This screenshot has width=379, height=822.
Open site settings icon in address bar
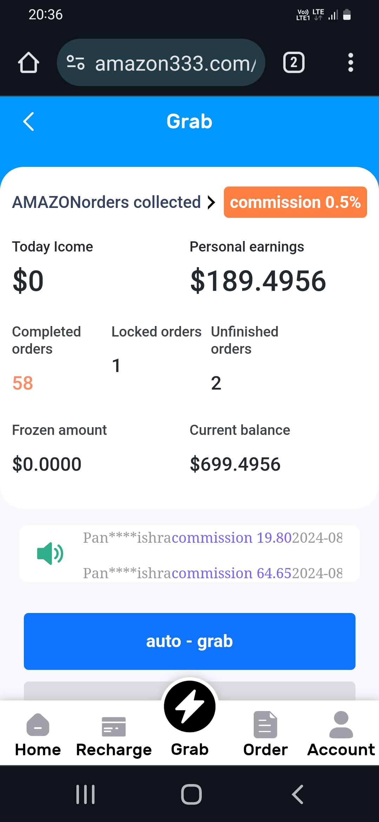[x=75, y=63]
